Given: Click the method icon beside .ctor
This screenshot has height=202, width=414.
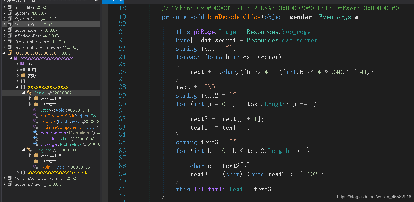Looking at the screenshot, I should pos(35,110).
